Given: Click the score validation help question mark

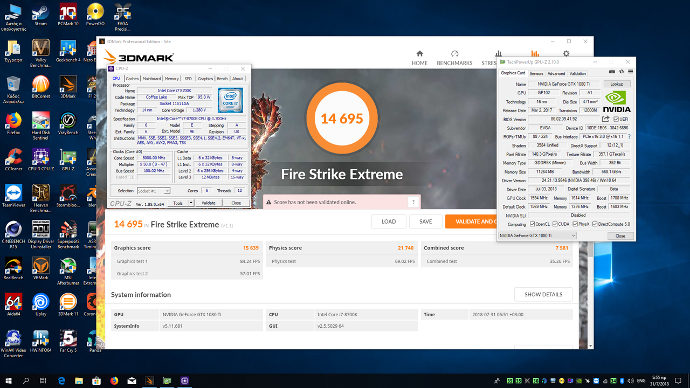Looking at the screenshot, I should point(413,202).
